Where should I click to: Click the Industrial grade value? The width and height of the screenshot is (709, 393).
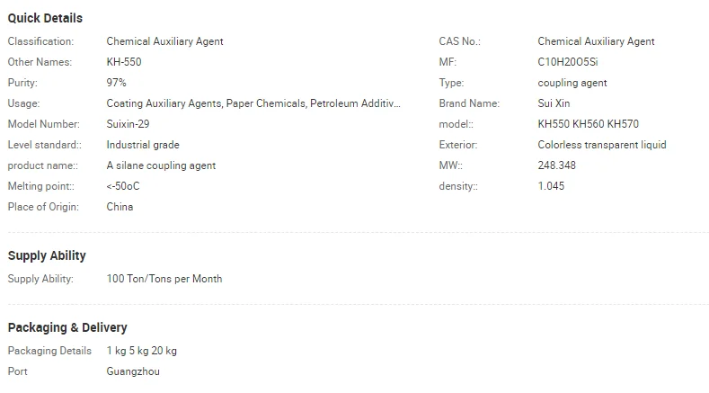(143, 145)
